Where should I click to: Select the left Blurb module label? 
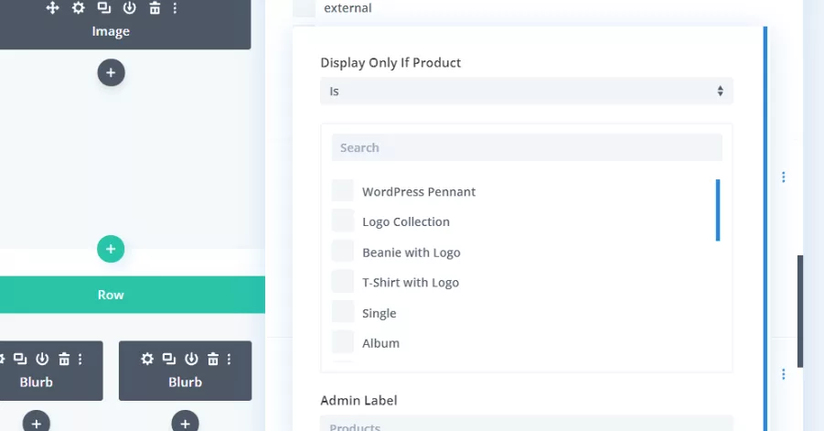[x=37, y=383]
